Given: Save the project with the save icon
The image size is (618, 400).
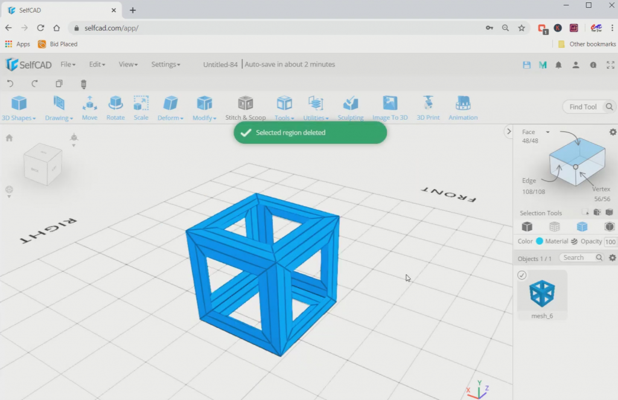Looking at the screenshot, I should pos(526,64).
